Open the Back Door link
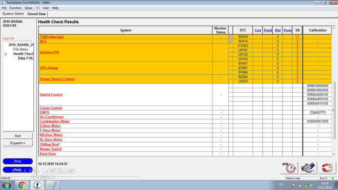338x190 pixels. [48, 154]
